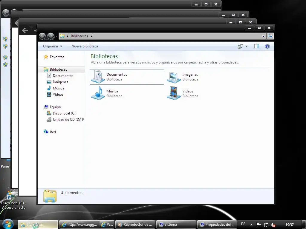Click the library folder icon in the details pane
This screenshot has height=229, width=306.
(50, 196)
